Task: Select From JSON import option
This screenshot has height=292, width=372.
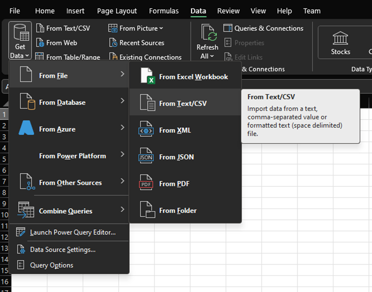Action: (176, 157)
